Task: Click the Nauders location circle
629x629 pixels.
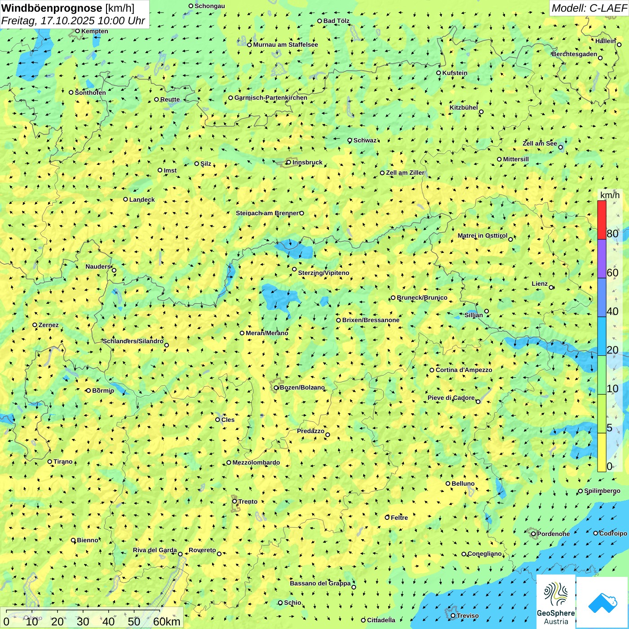Action: click(x=114, y=270)
